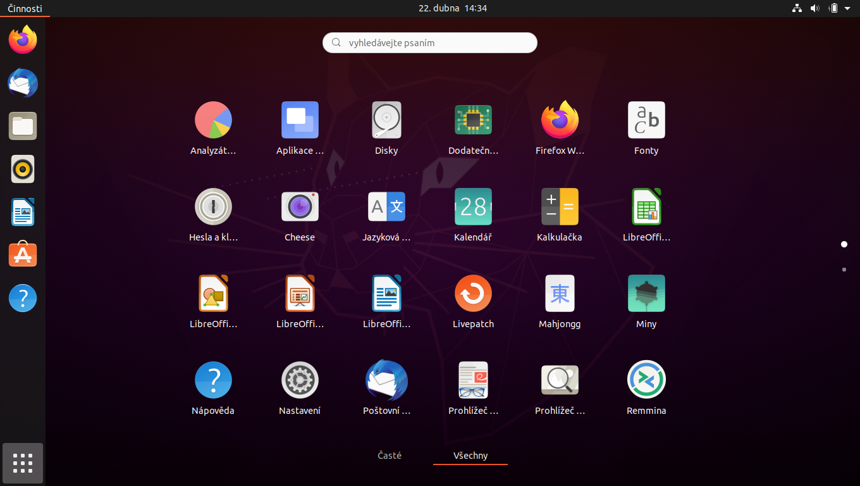Open Jazyková podpora language app
860x486 pixels.
coord(386,206)
